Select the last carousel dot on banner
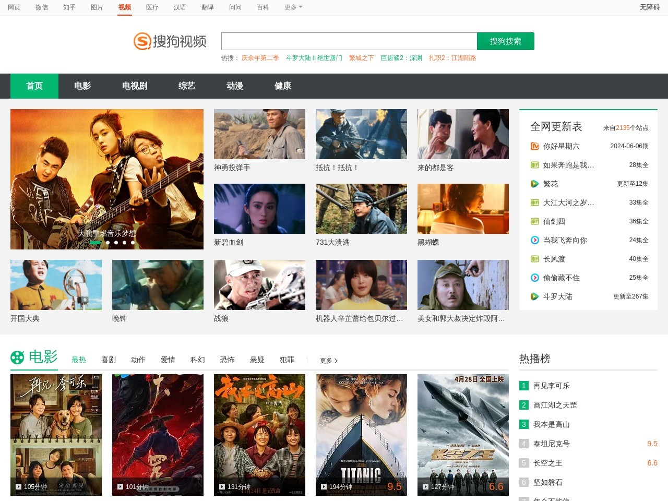 133,243
